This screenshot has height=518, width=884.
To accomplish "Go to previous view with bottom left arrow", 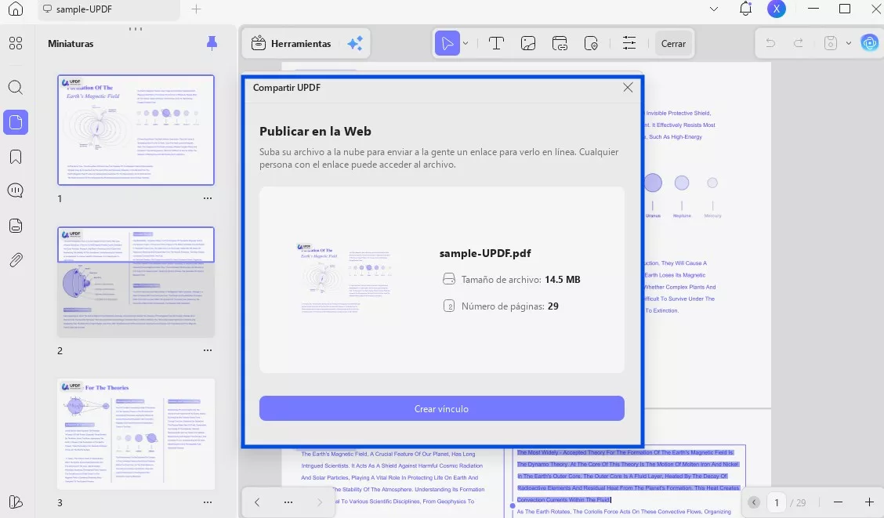I will pyautogui.click(x=257, y=502).
